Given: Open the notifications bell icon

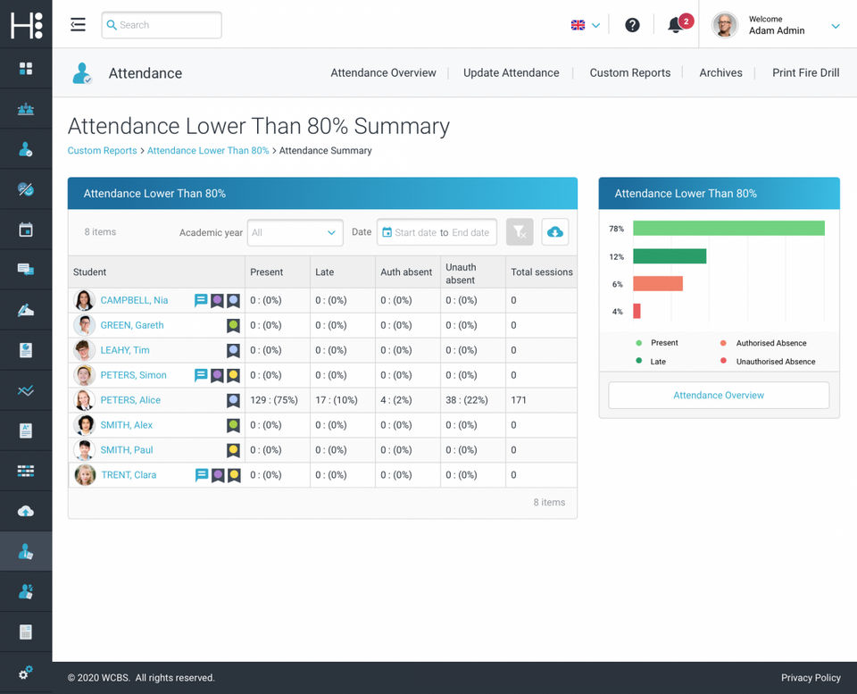Looking at the screenshot, I should 677,25.
